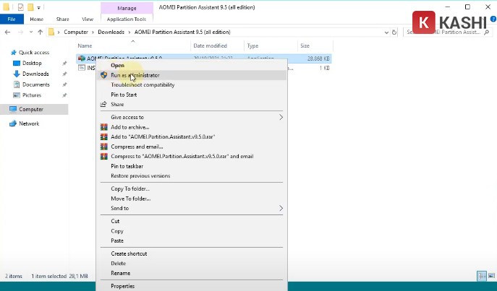Open the Home ribbon tab

37,19
